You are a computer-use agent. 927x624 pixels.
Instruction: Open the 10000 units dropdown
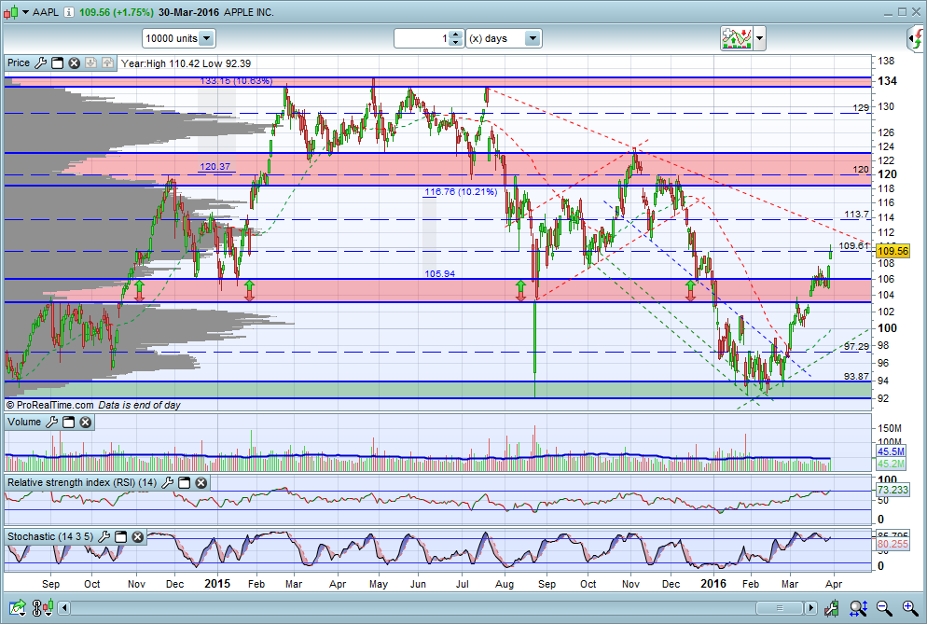[206, 38]
